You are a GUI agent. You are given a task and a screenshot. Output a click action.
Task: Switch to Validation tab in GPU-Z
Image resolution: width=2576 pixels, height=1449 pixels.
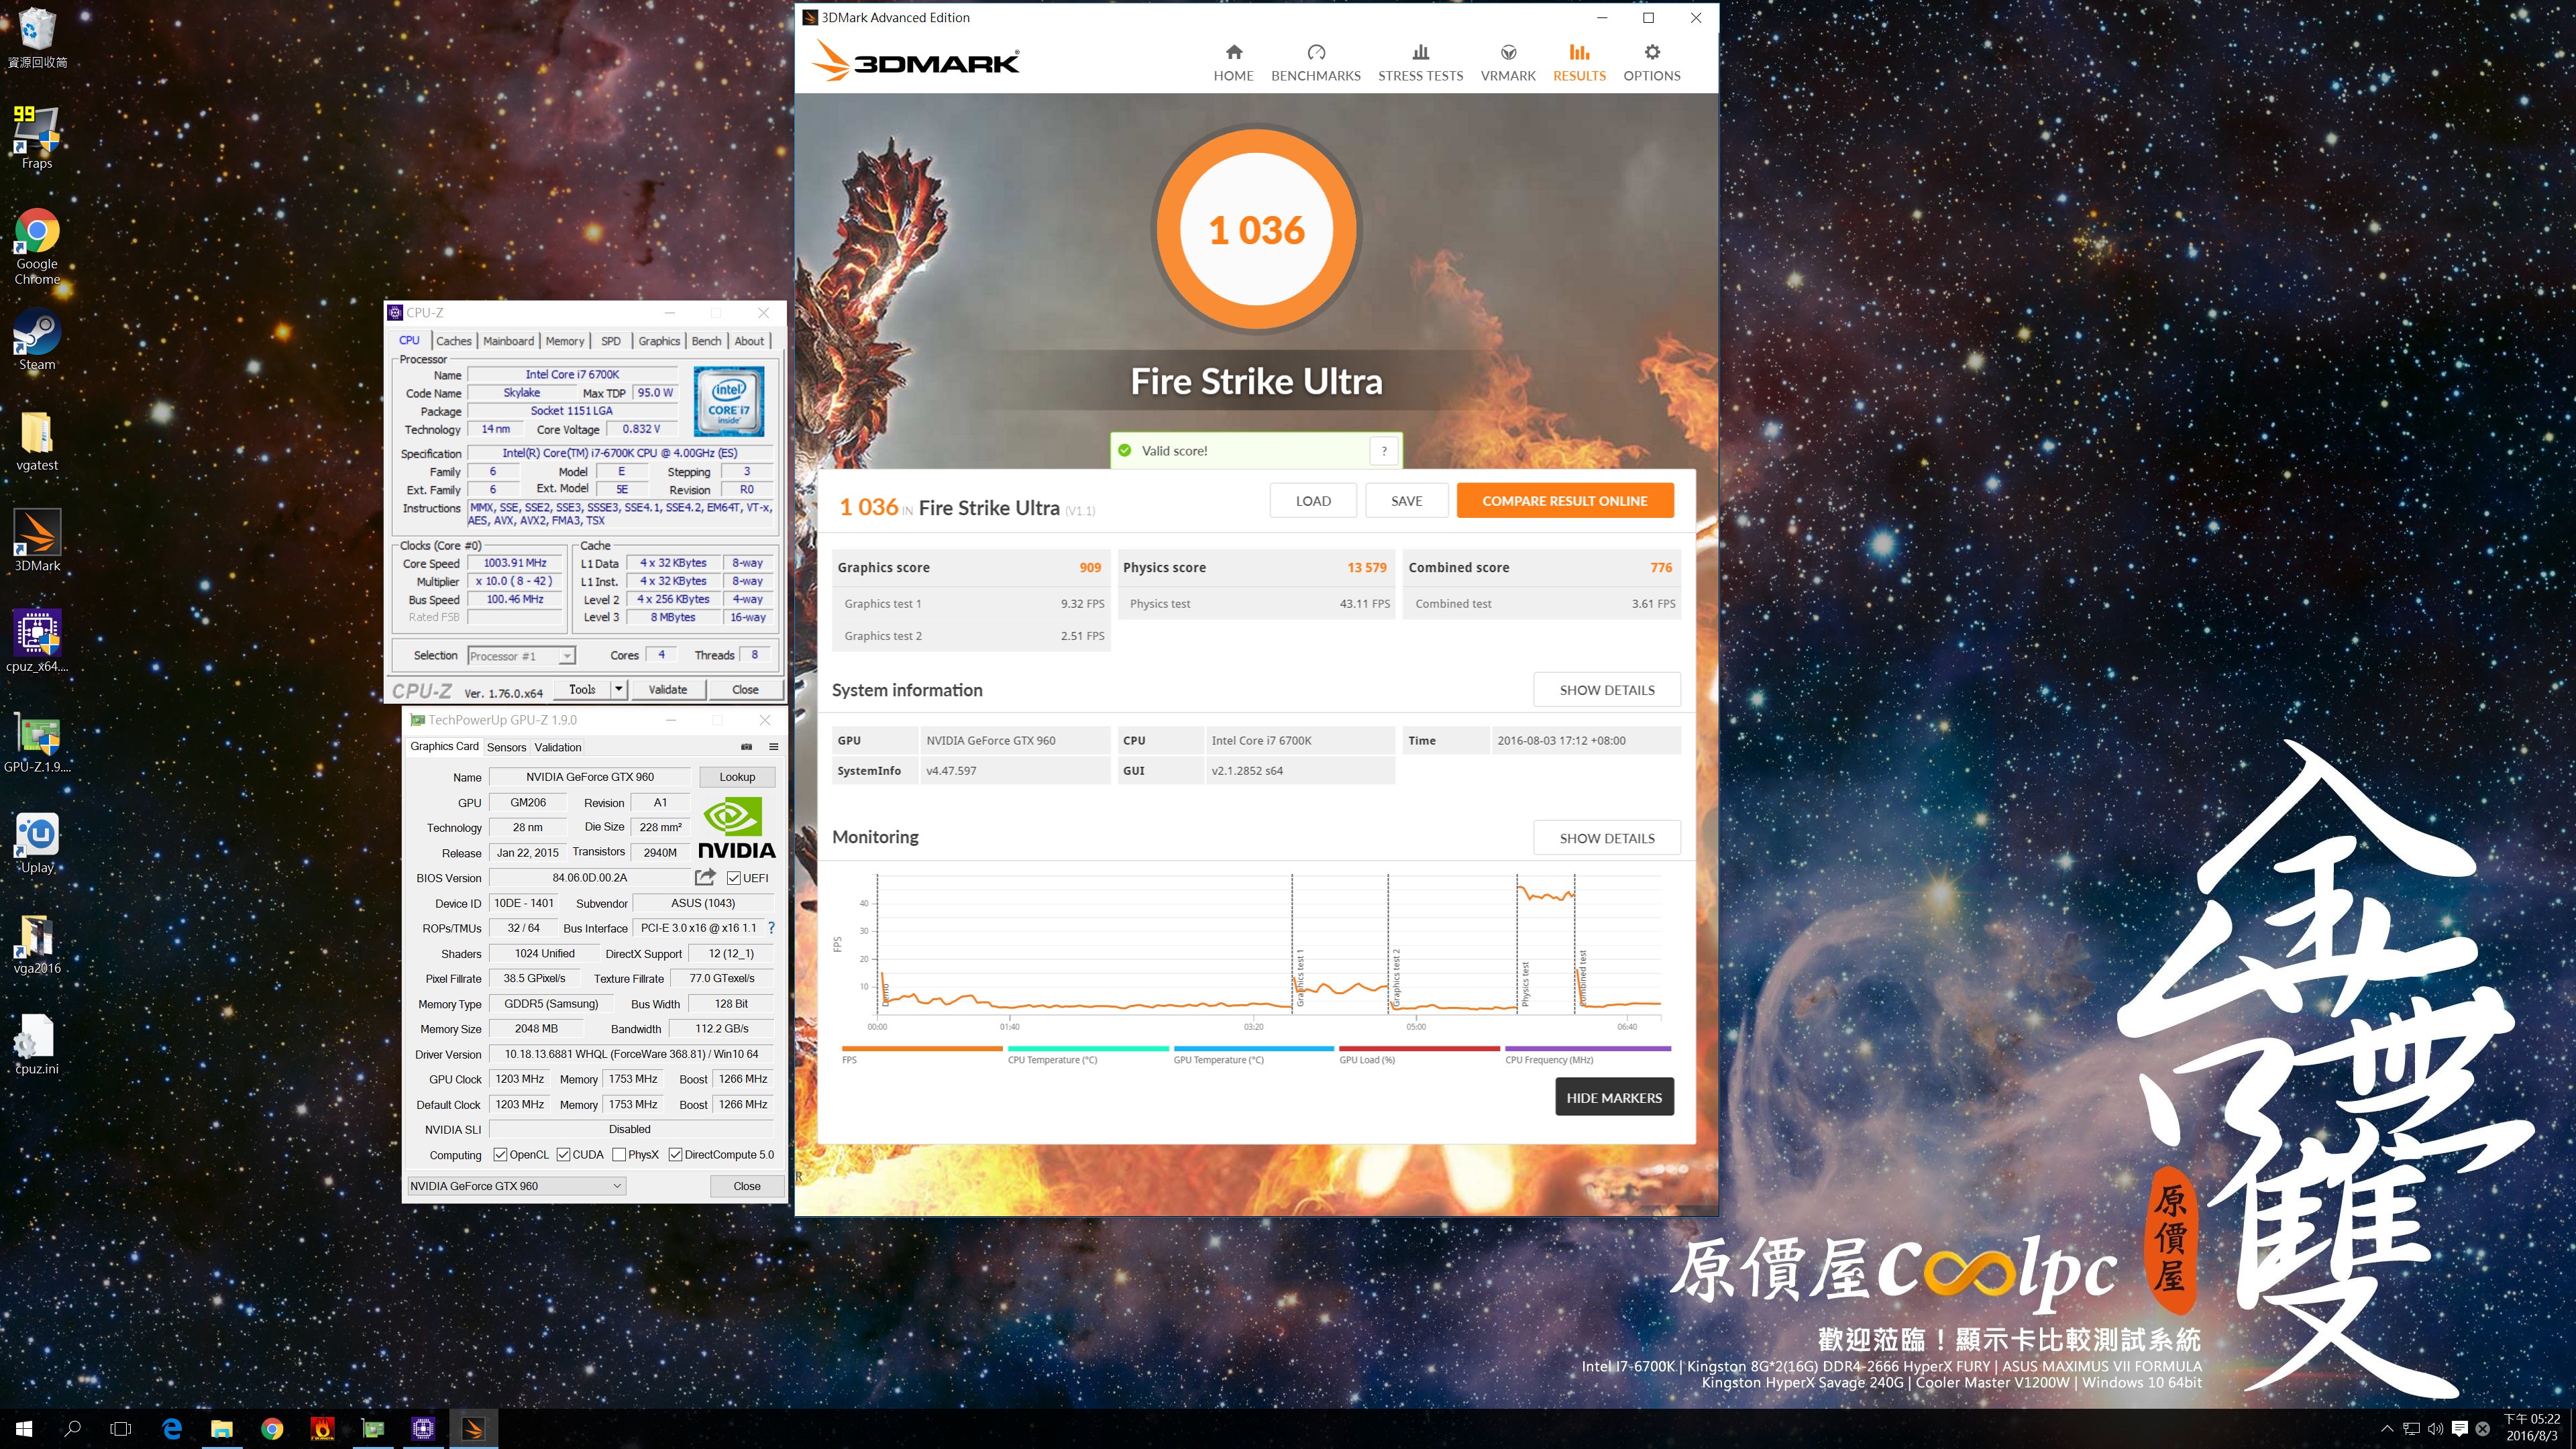(557, 747)
